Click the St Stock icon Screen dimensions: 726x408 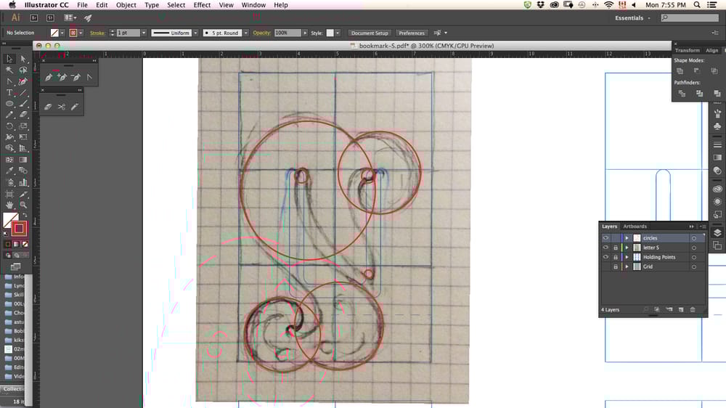(x=50, y=18)
